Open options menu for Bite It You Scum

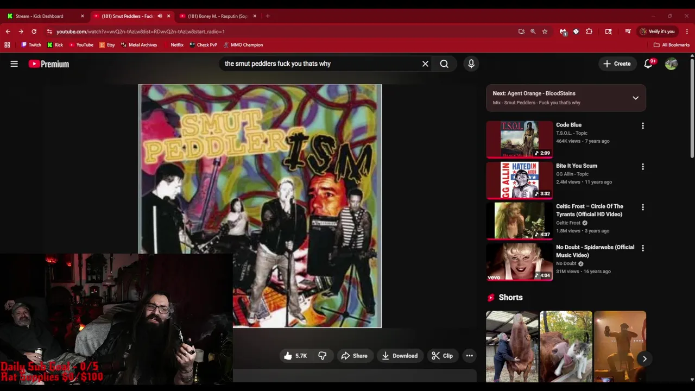click(x=643, y=167)
